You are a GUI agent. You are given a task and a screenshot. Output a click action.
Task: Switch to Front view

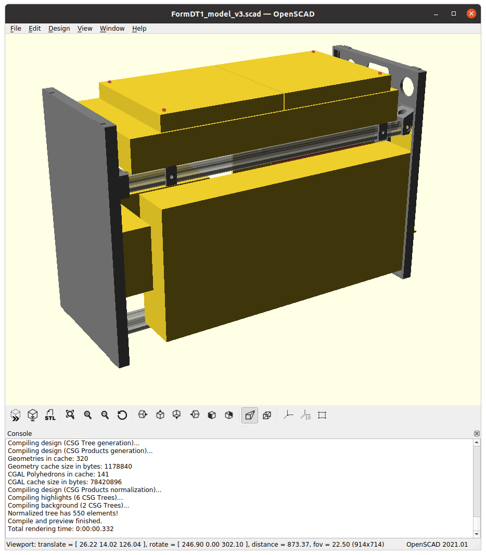pos(212,415)
